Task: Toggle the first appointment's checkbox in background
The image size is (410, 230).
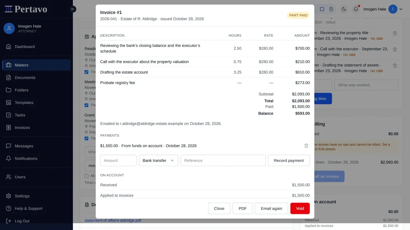Action: point(86,72)
